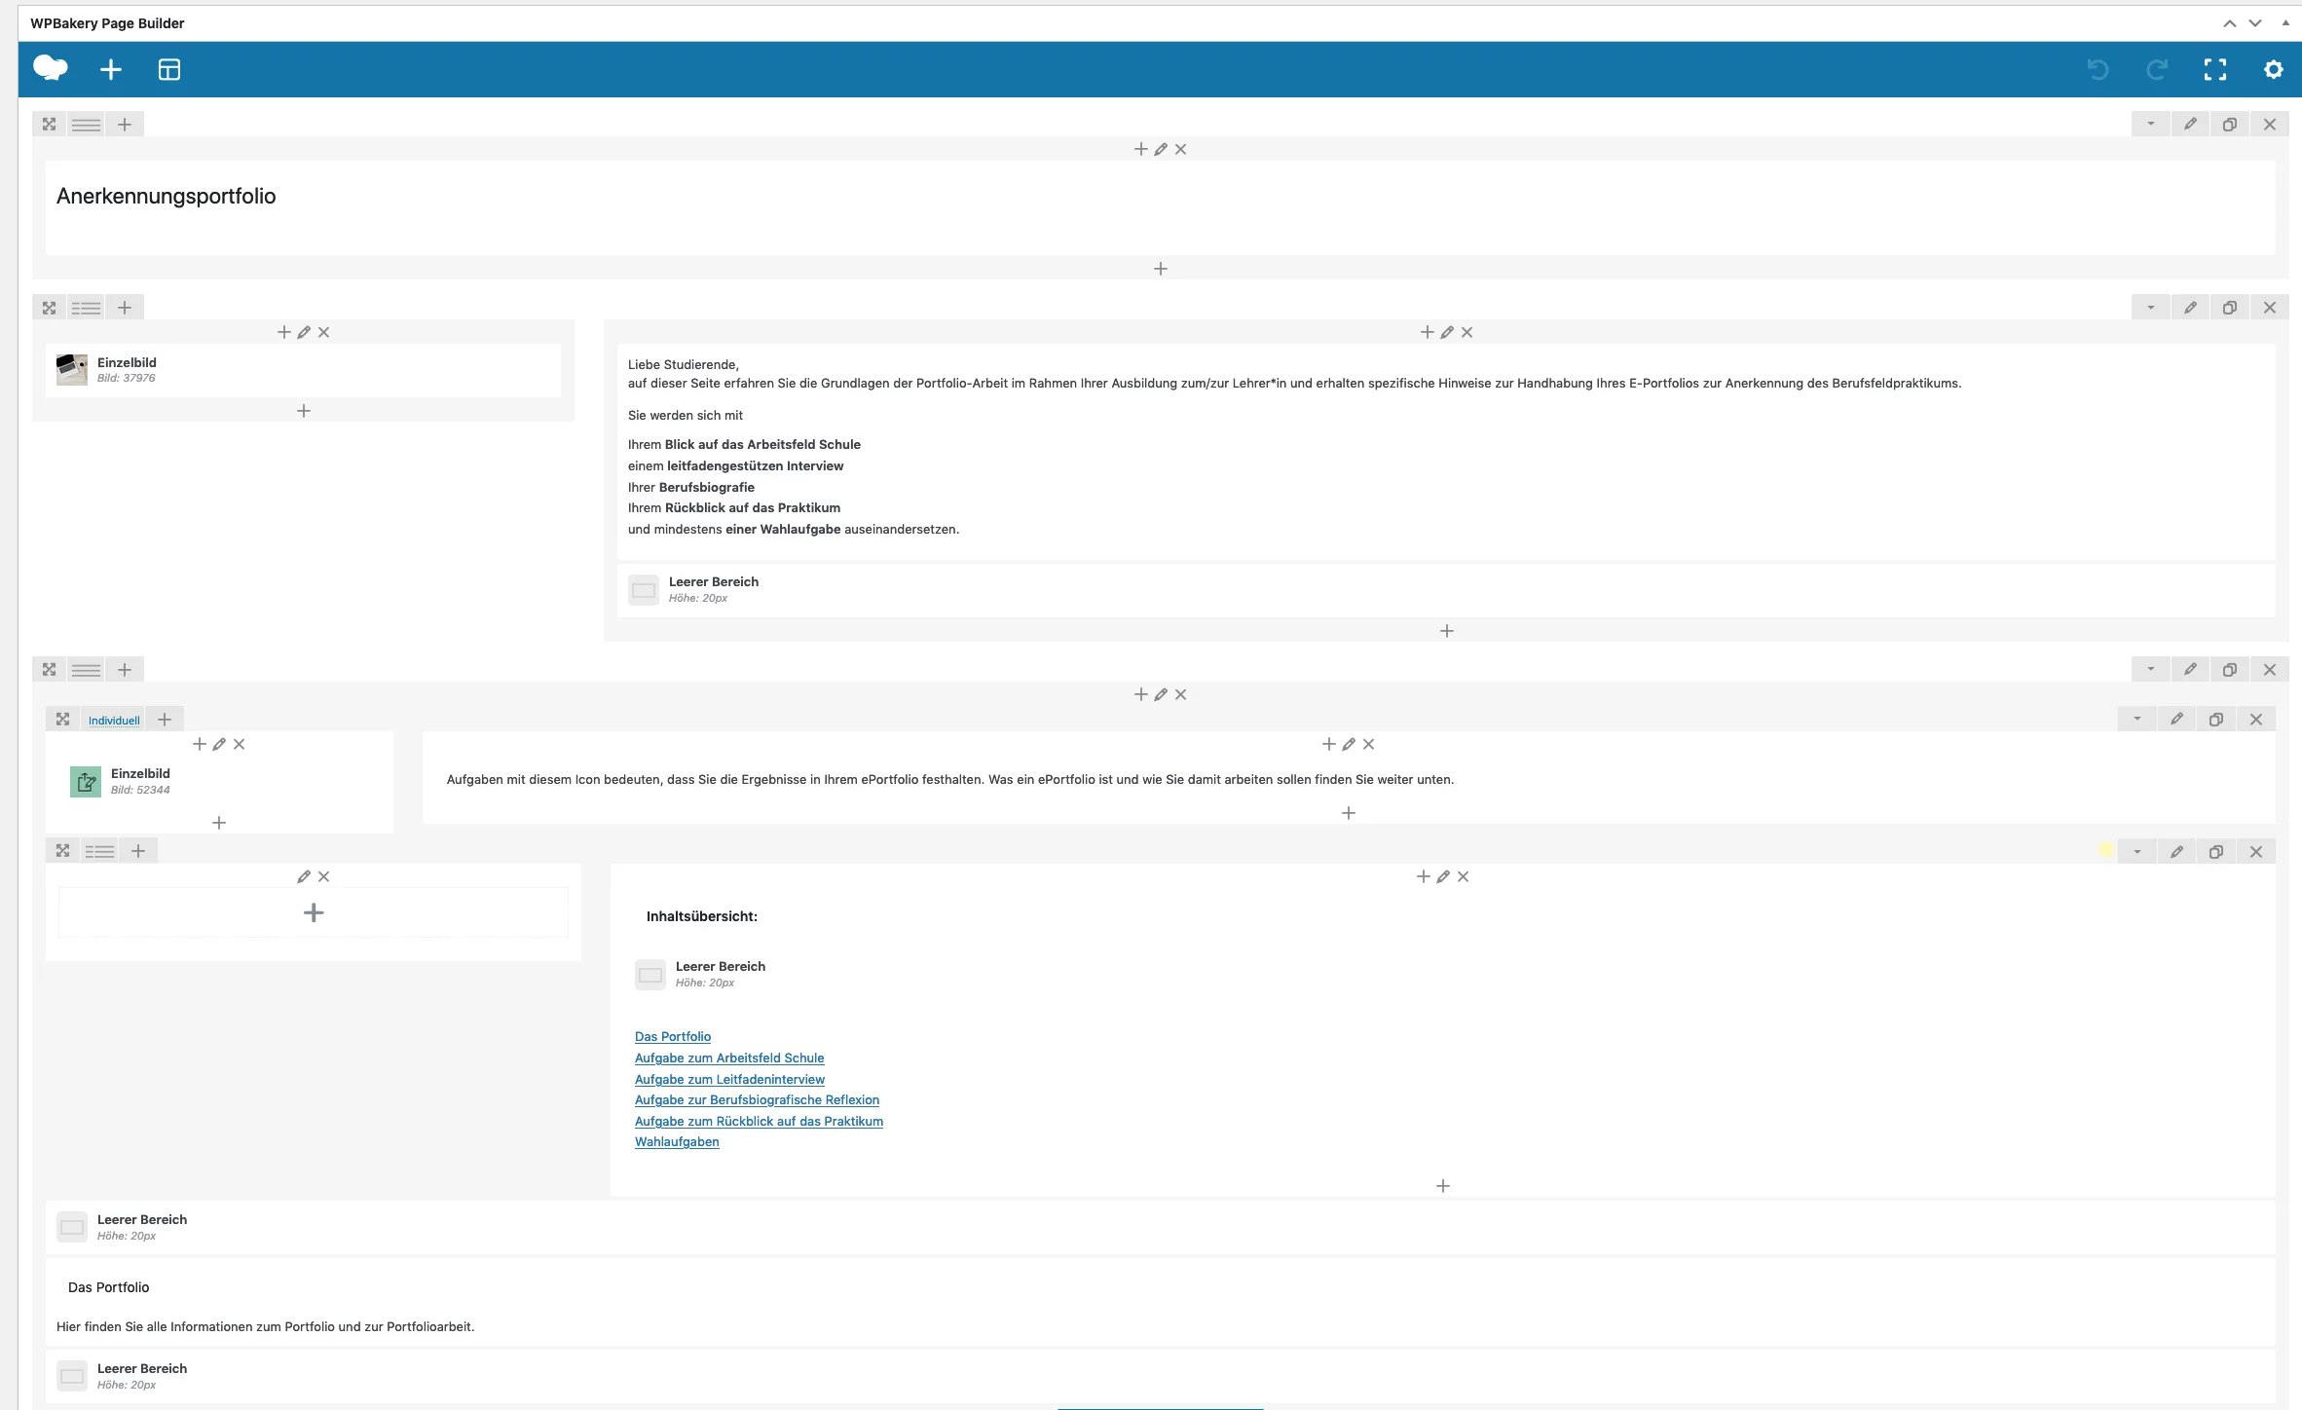This screenshot has height=1410, width=2302.
Task: Clone the Anerkennungsportfolio row
Action: tap(2230, 124)
